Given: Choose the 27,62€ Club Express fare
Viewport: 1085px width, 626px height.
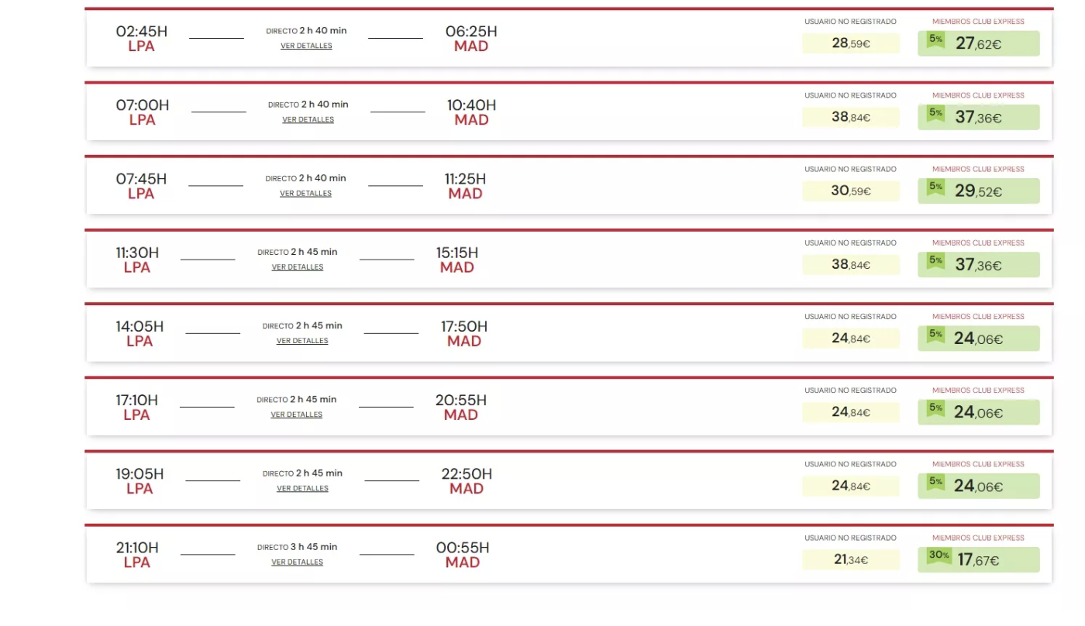Looking at the screenshot, I should coord(979,44).
